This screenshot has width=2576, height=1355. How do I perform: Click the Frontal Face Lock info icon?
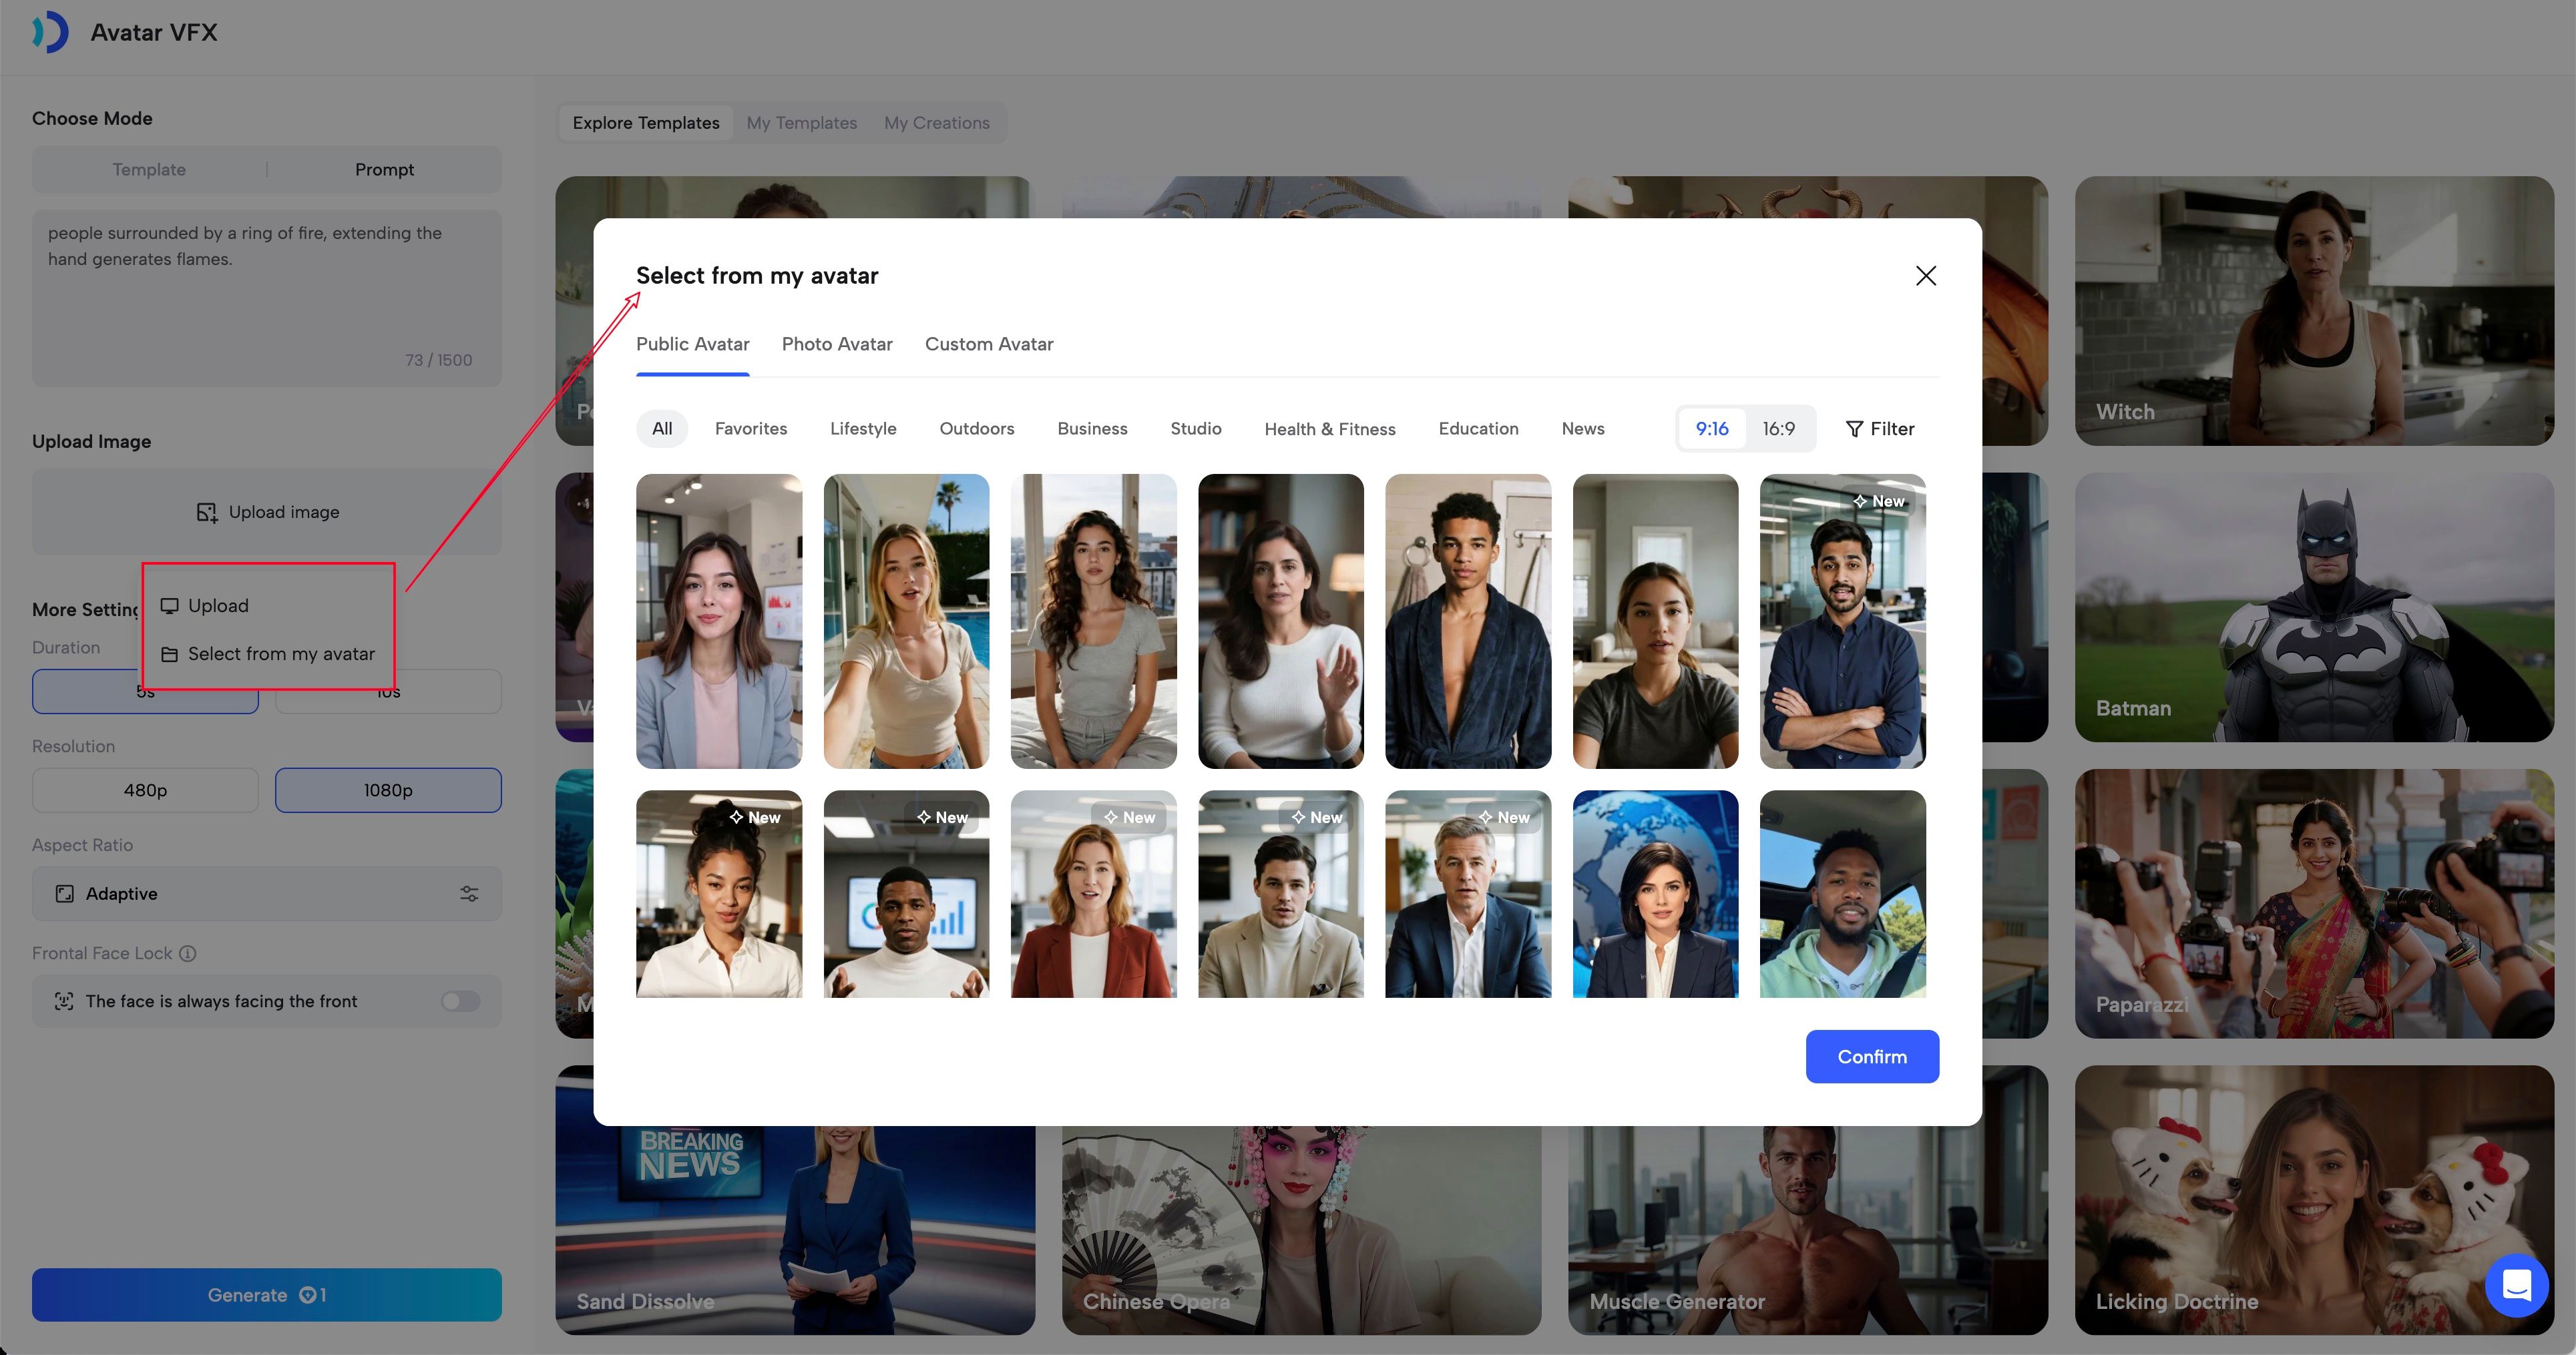[x=188, y=953]
